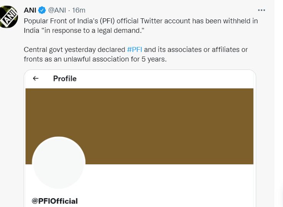Viewport: 283px width, 207px height.
Task: Click the blue verified badge
Action: click(x=42, y=10)
